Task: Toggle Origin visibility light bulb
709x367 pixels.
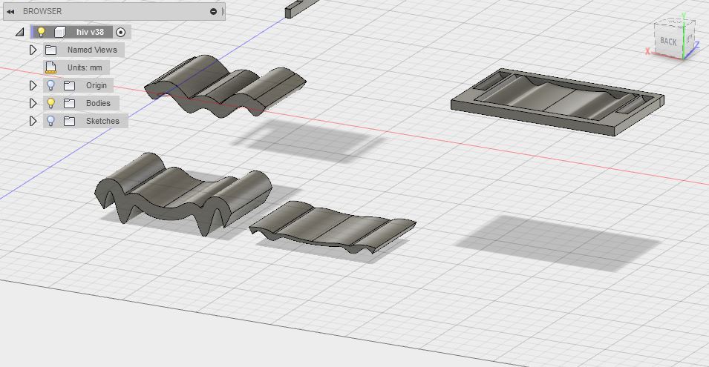Action: click(x=50, y=85)
